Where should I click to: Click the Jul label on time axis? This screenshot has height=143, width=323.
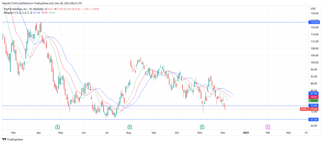tap(107, 133)
